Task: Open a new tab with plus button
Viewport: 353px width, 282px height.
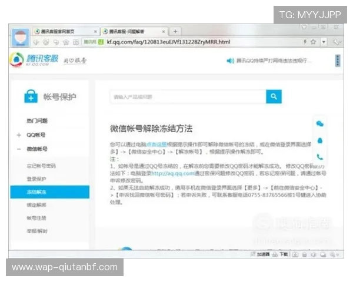Action: pyautogui.click(x=175, y=32)
